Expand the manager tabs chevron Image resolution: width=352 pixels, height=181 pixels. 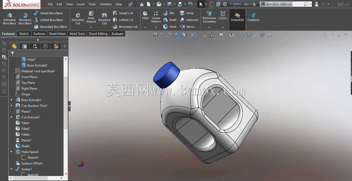[65, 46]
